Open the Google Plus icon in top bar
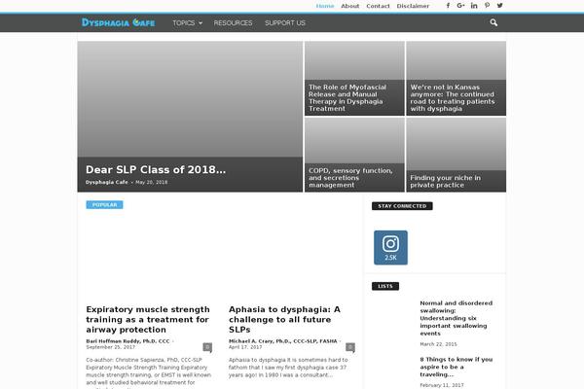584x389 pixels. click(460, 6)
